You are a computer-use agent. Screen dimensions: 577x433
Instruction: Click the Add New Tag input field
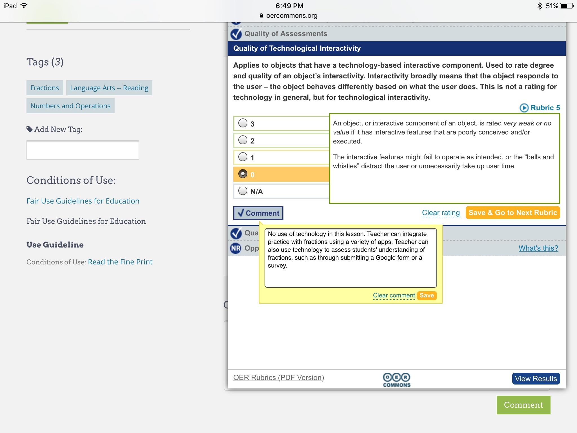(x=83, y=150)
